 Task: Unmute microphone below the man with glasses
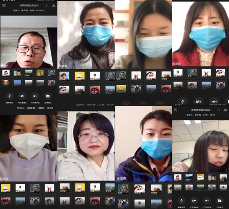[10, 96]
